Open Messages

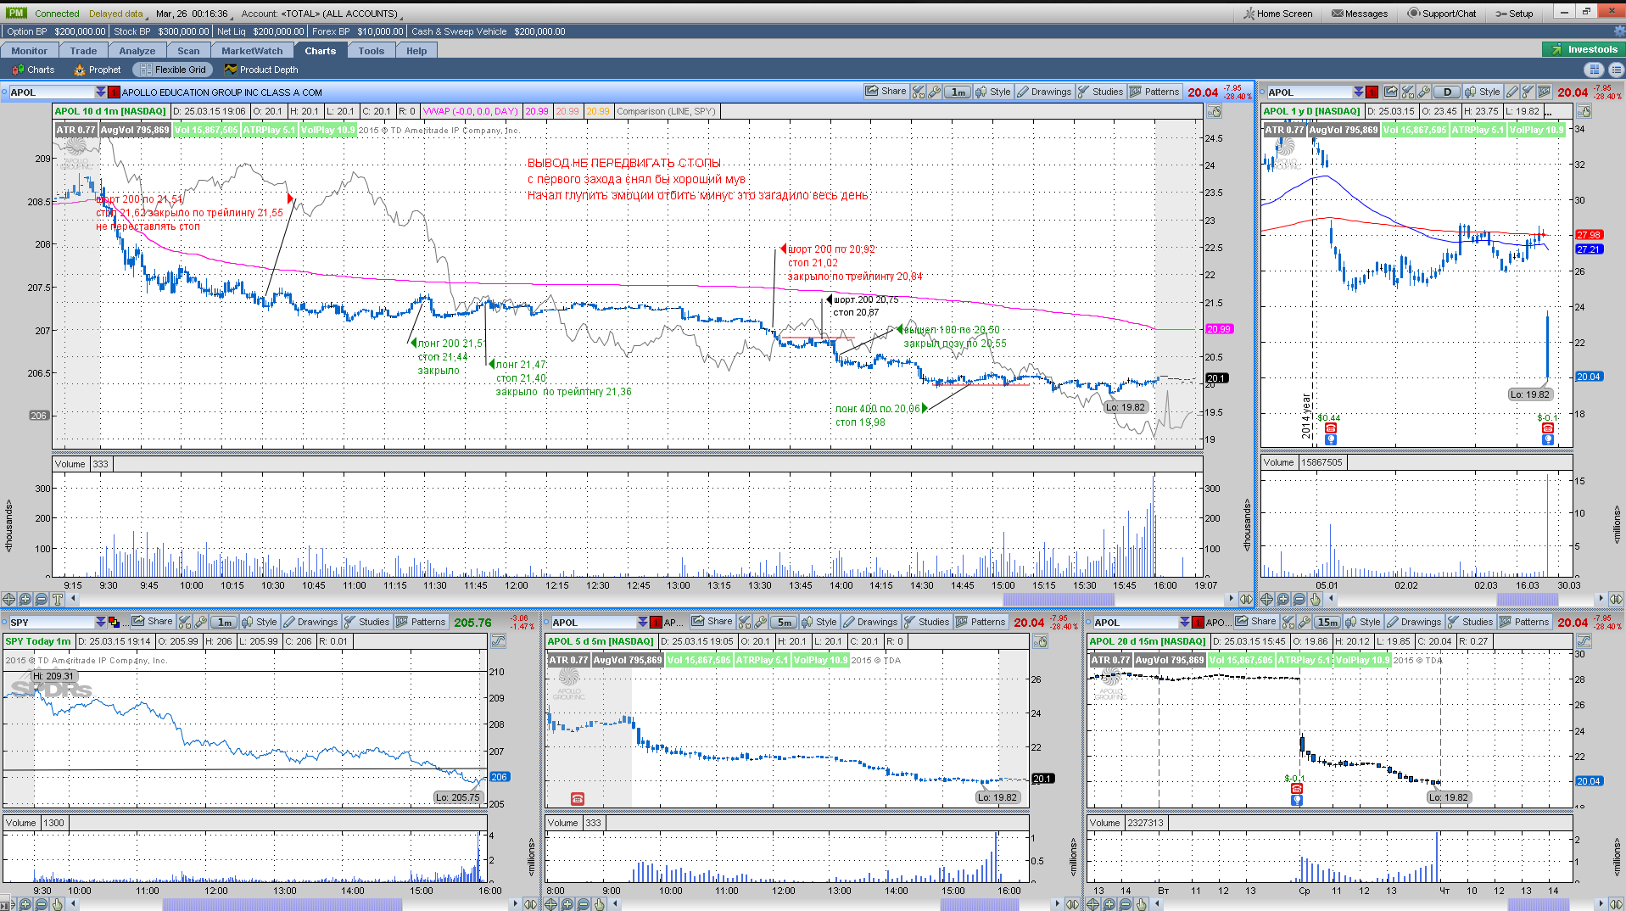point(1360,14)
